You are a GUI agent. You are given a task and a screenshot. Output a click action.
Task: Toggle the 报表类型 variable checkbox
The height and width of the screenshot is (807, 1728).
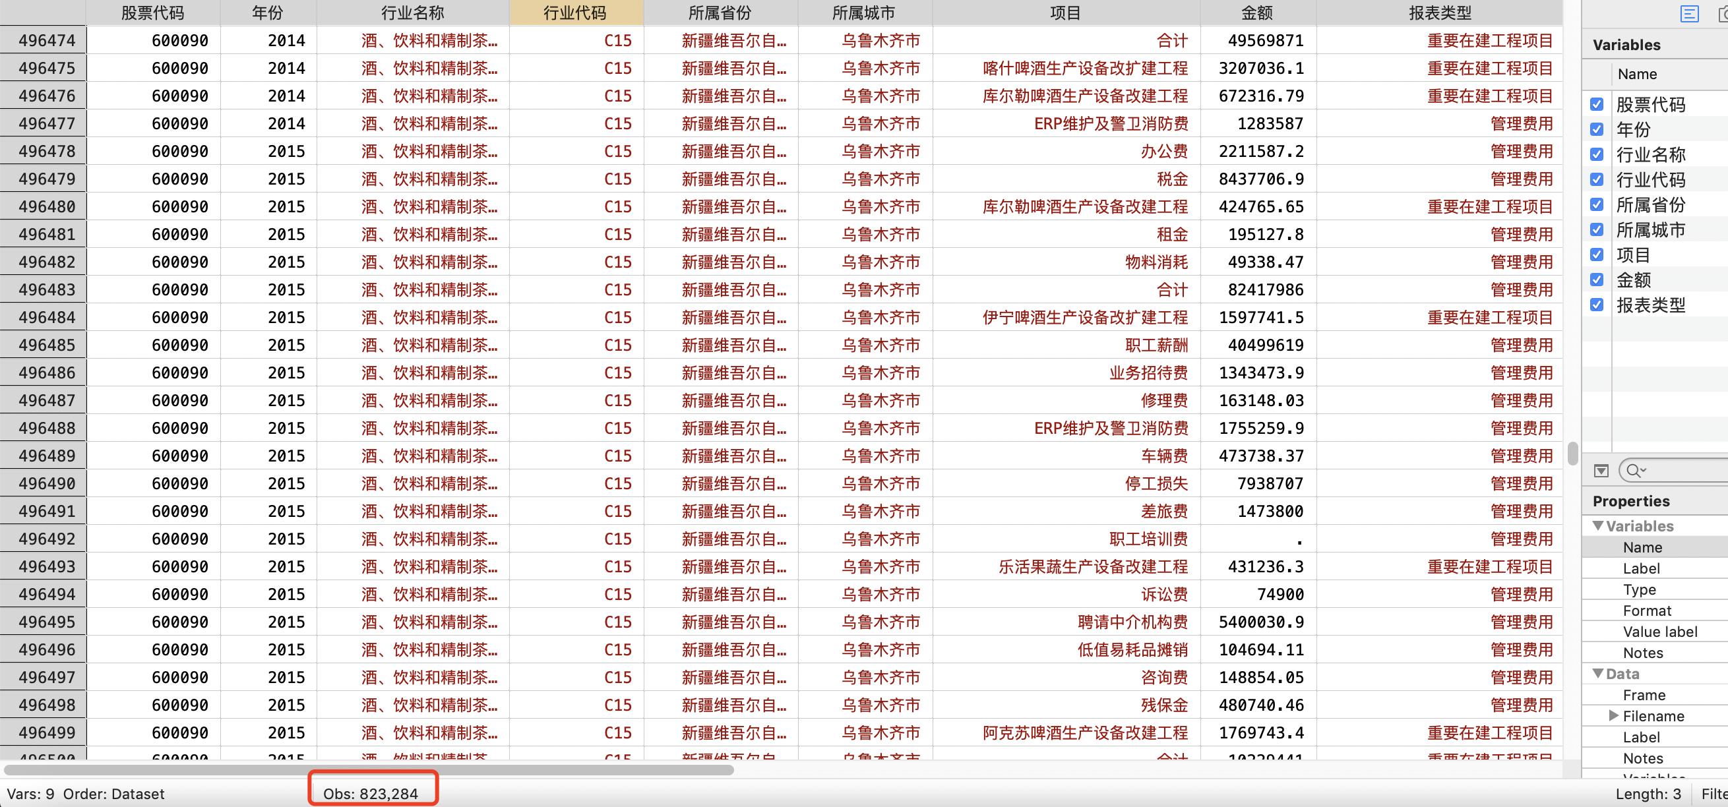coord(1597,305)
